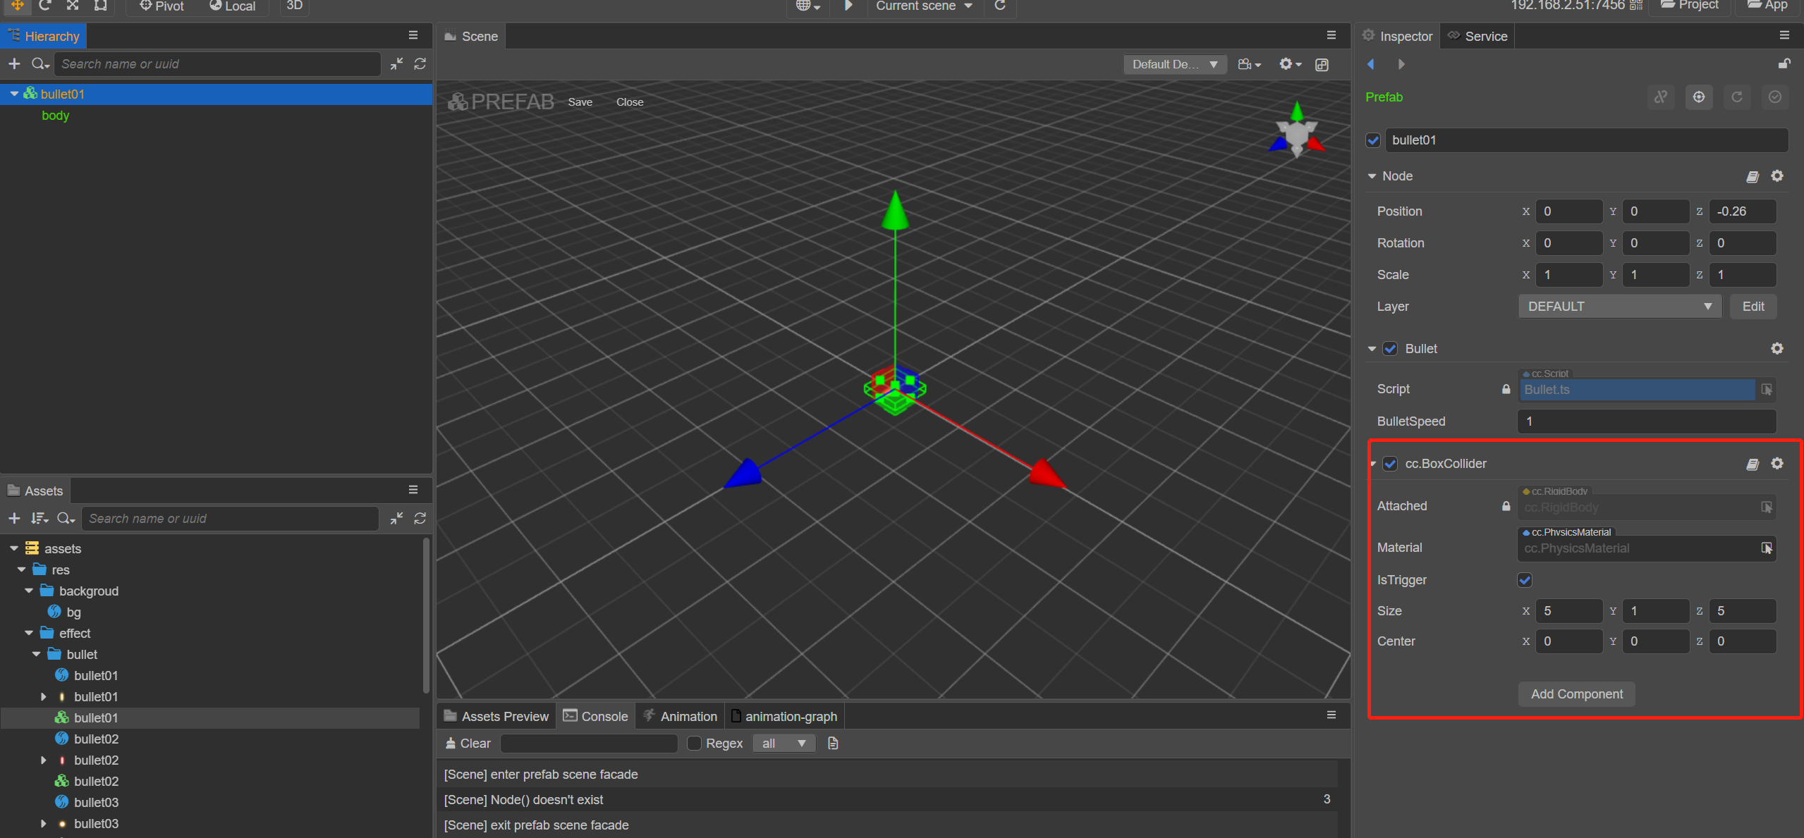Click the Bullet component gear icon

(x=1776, y=348)
